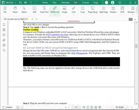The height and width of the screenshot is (110, 139).
Task: Activate the Select tool
Action: coord(24,10)
